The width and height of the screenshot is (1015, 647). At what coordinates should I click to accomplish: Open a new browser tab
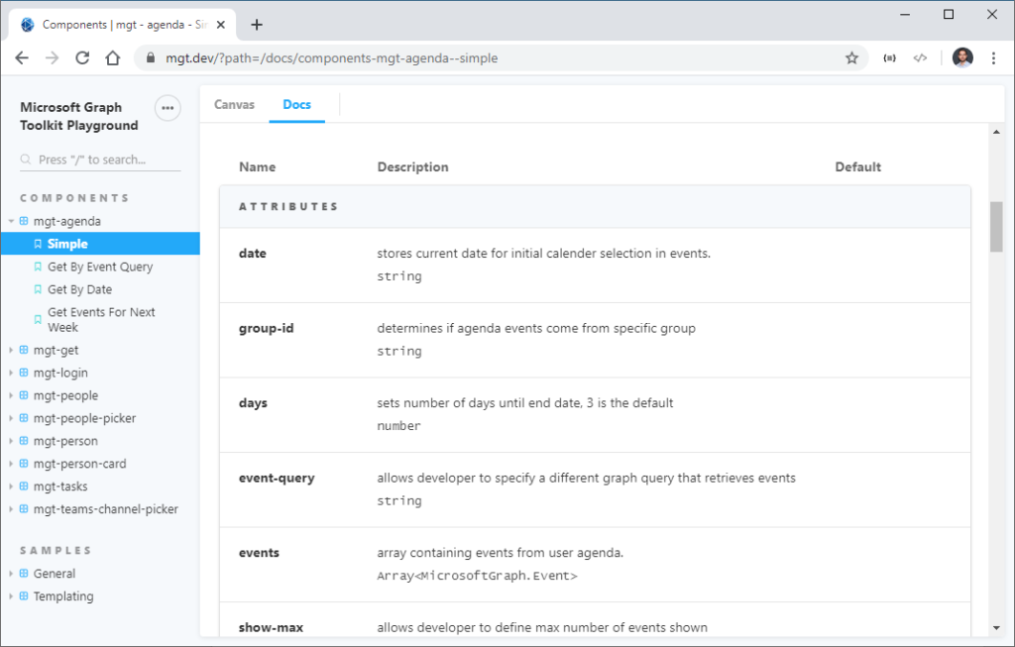click(x=257, y=25)
